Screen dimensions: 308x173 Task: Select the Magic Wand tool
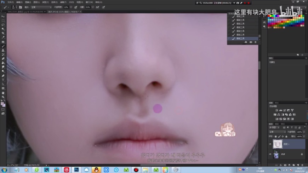tap(3, 29)
